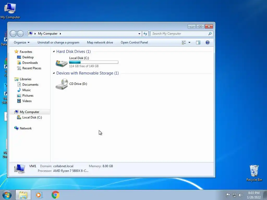Select the Local Disk (C:) drive icon
This screenshot has width=267, height=200.
pyautogui.click(x=62, y=64)
